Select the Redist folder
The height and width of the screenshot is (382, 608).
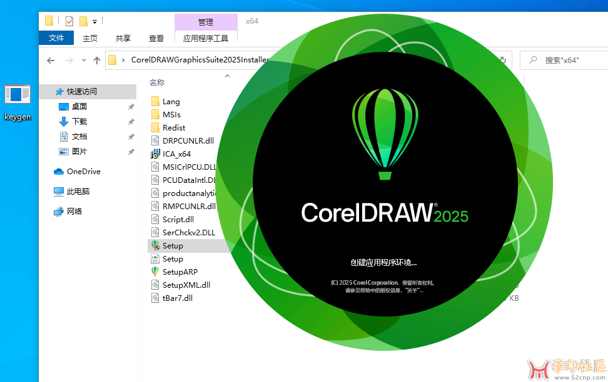tap(174, 128)
